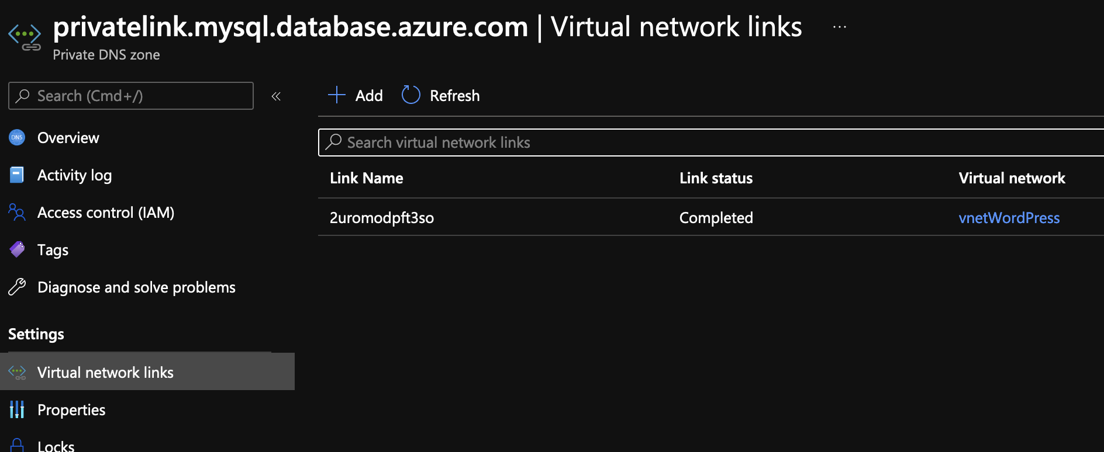
Task: Open Properties settings item
Action: (71, 410)
